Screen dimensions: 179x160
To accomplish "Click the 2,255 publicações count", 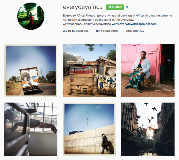I will pyautogui.click(x=75, y=31).
